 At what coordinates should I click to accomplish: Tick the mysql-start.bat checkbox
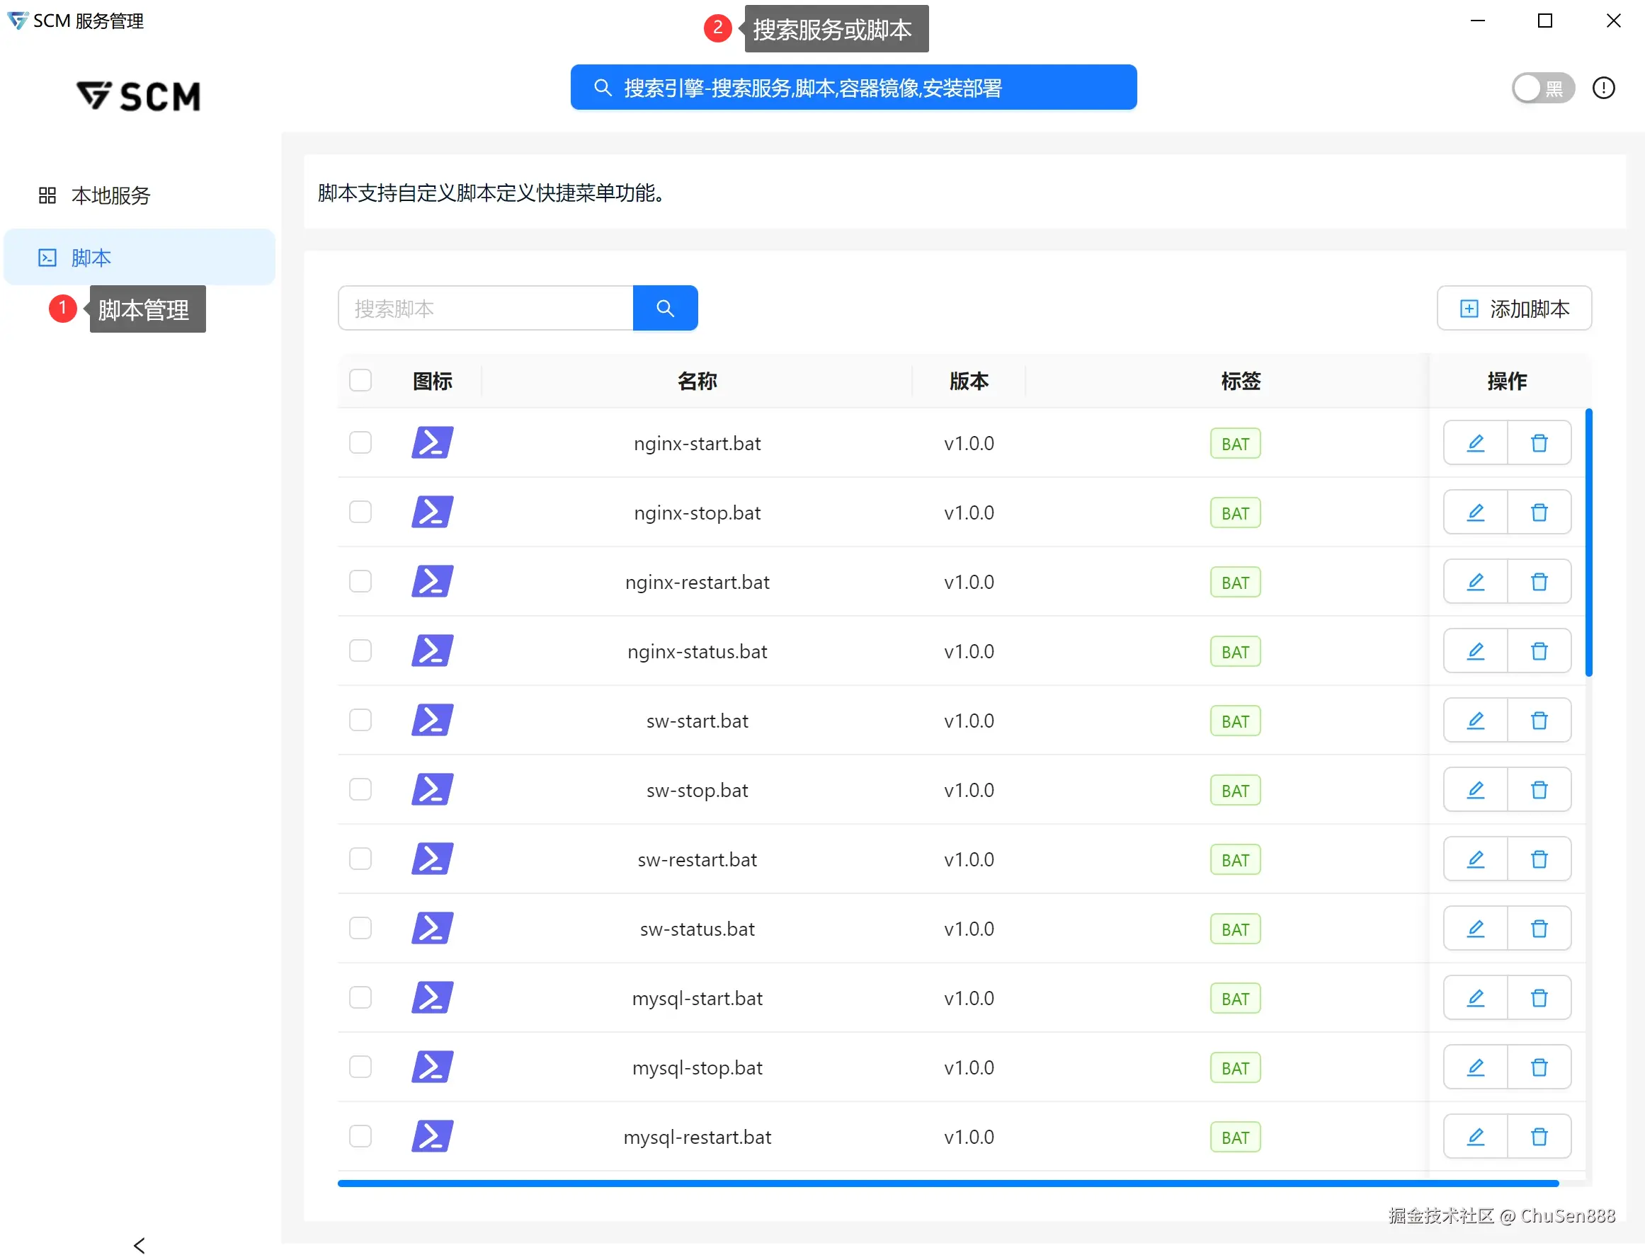360,998
